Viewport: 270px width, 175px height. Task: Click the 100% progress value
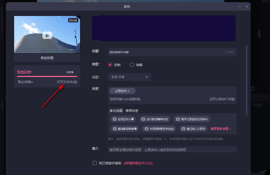[x=70, y=72]
